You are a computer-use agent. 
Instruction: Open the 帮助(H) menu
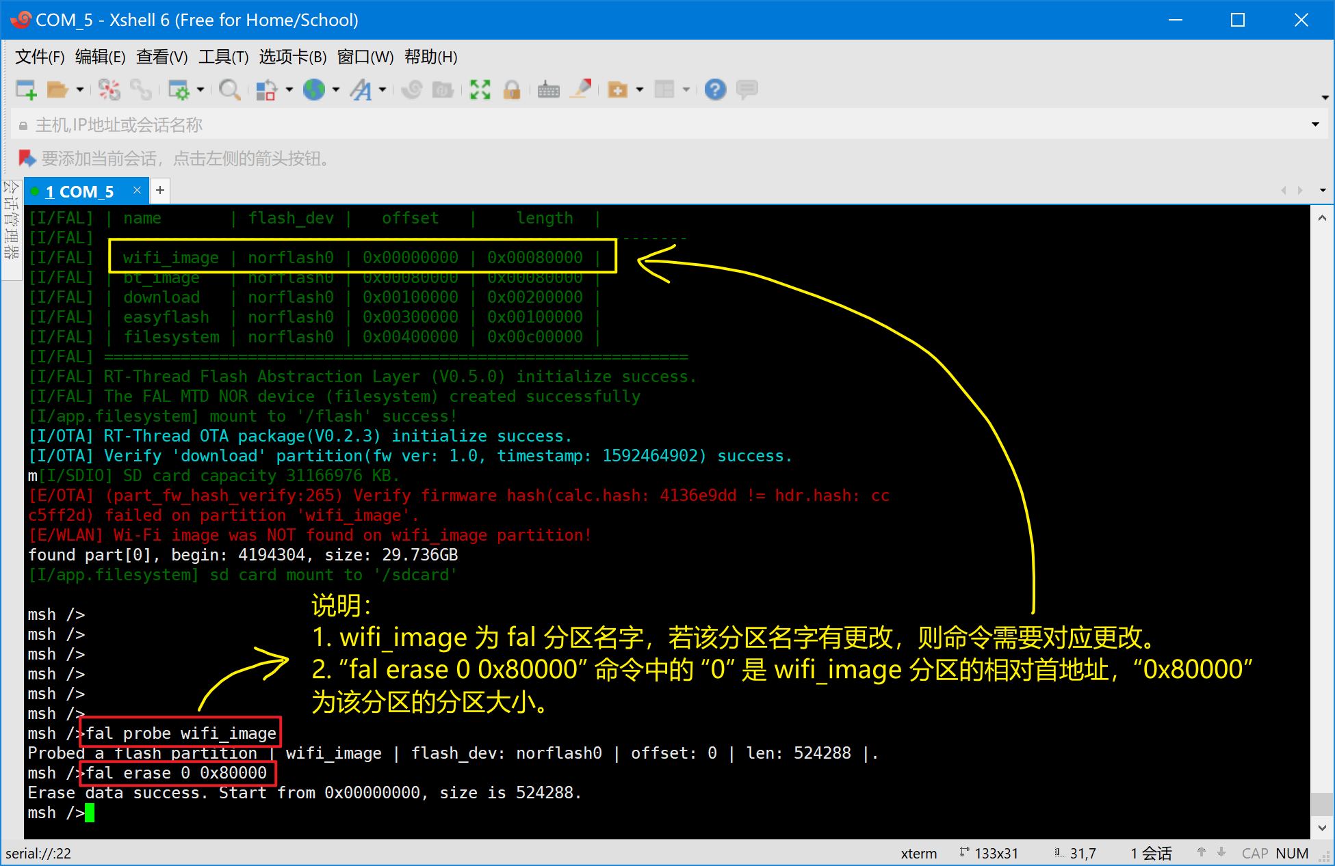(x=430, y=57)
